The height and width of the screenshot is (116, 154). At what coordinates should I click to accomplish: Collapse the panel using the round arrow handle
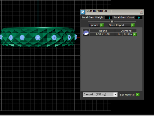coord(112,21)
